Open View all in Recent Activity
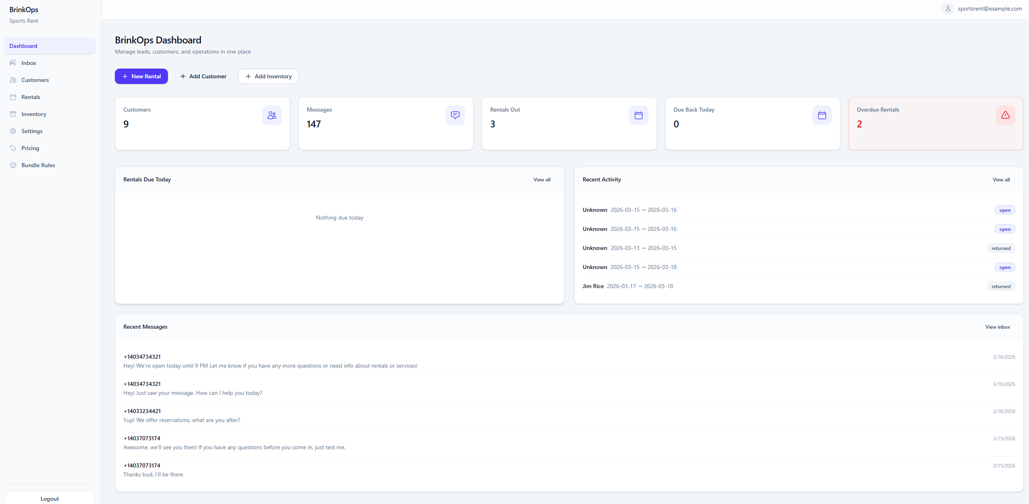Viewport: 1029px width, 504px height. [x=1001, y=179]
